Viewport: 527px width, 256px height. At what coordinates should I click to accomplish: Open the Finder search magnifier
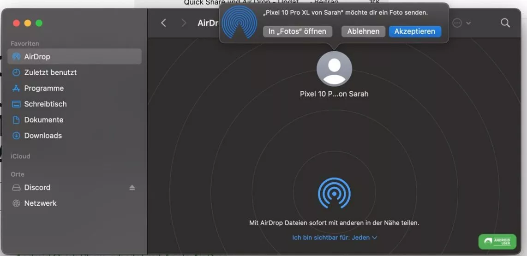(505, 23)
